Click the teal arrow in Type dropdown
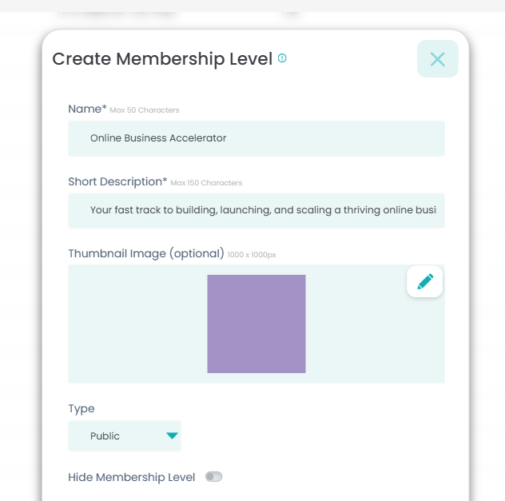The image size is (505, 501). pos(172,435)
